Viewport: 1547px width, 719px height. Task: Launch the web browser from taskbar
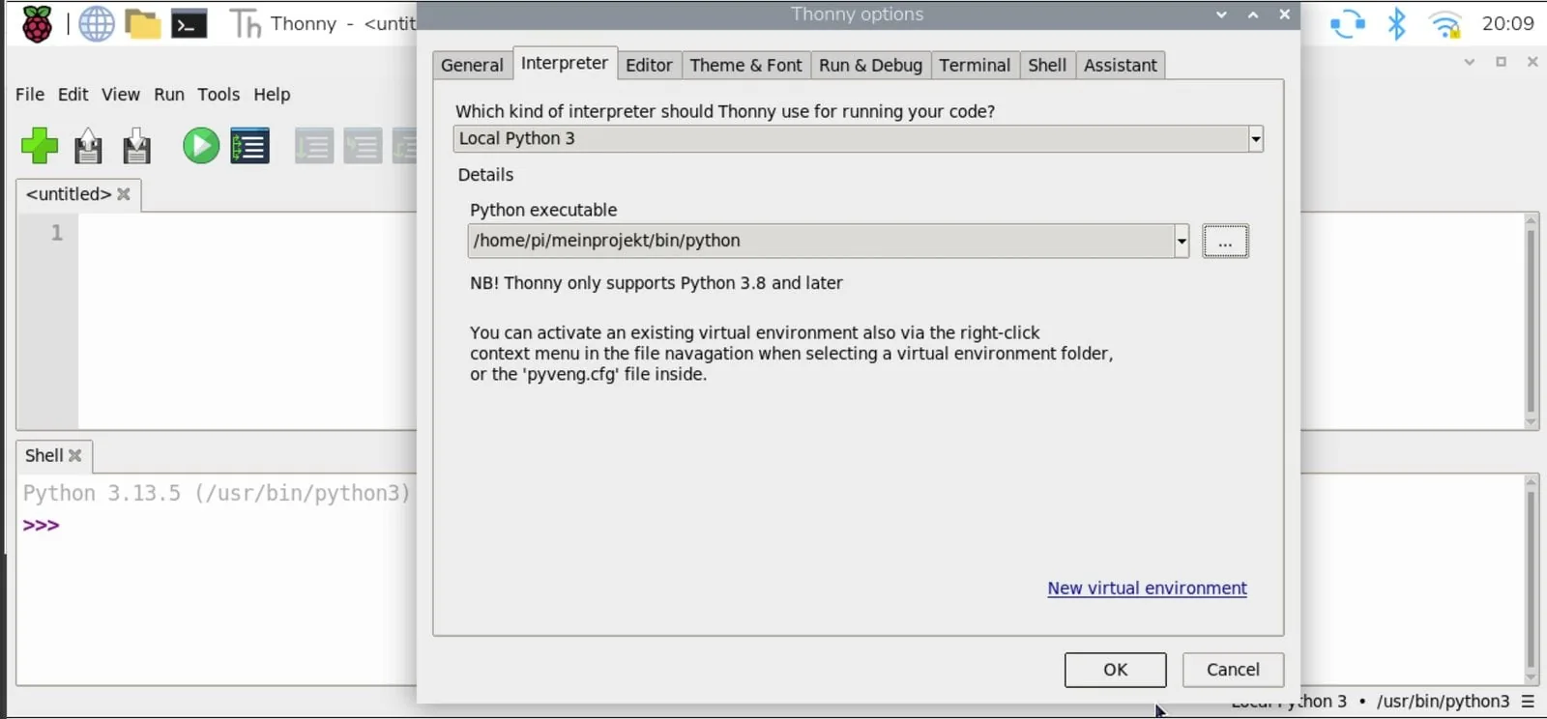[97, 23]
